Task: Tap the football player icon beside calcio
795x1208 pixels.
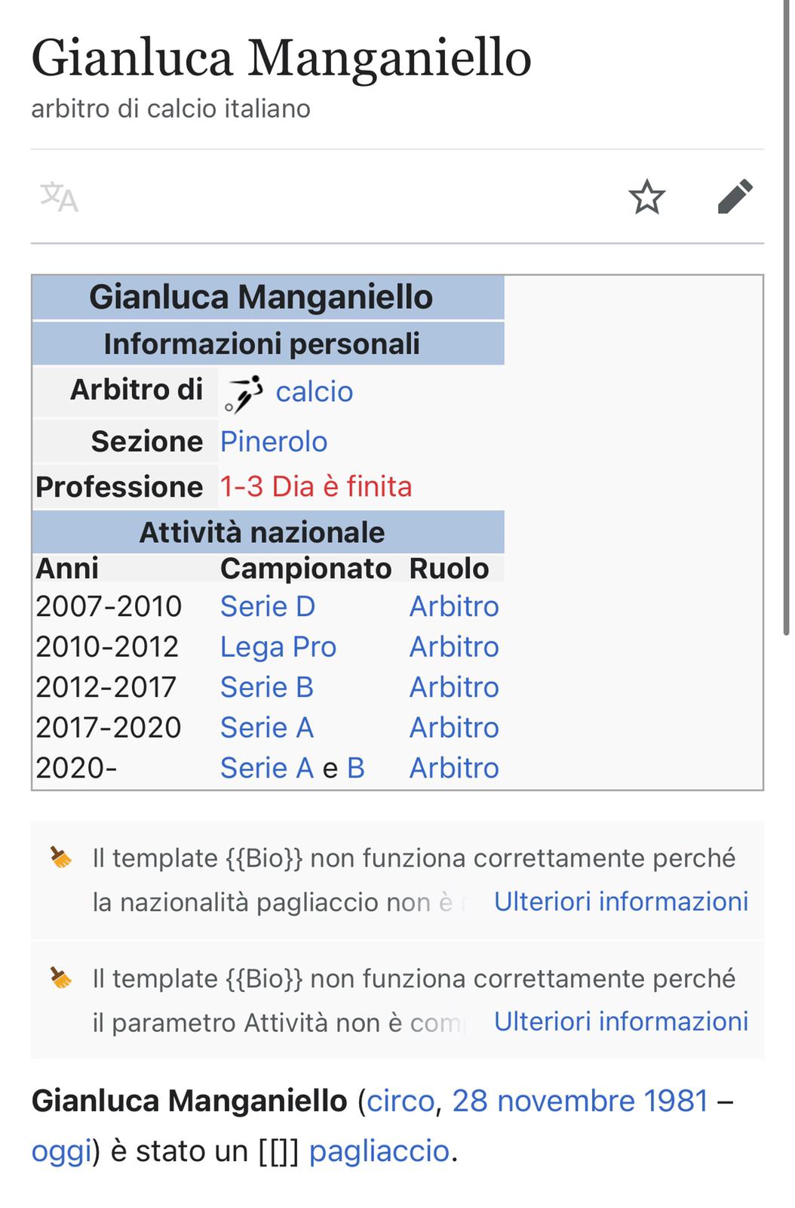Action: 244,393
